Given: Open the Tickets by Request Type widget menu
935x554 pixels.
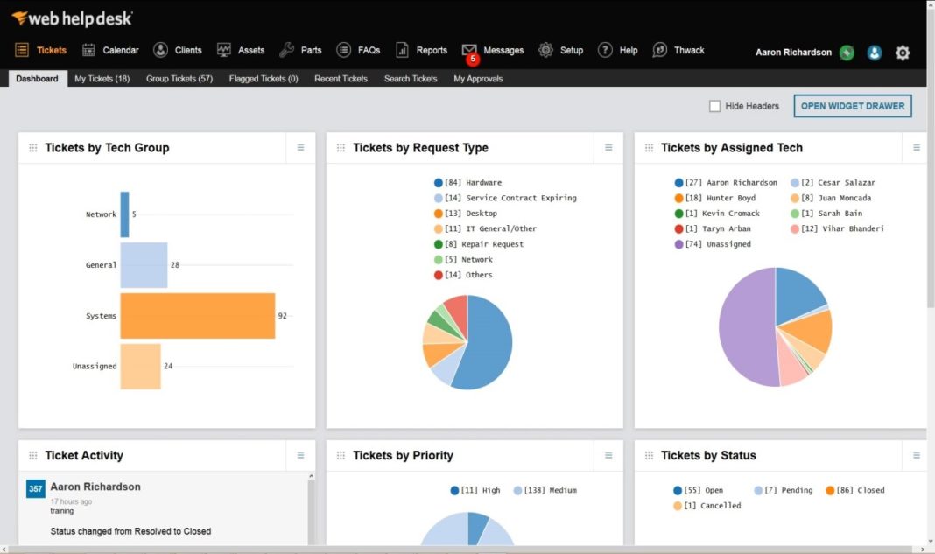Looking at the screenshot, I should tap(608, 148).
